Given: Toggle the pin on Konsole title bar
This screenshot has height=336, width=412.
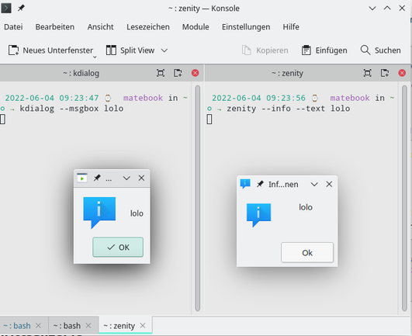Looking at the screenshot, I should click(x=21, y=8).
